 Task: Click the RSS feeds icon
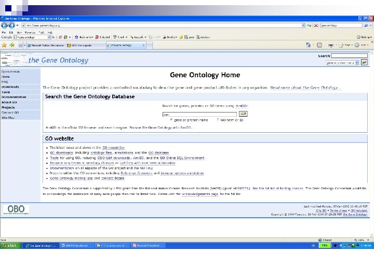(319, 45)
